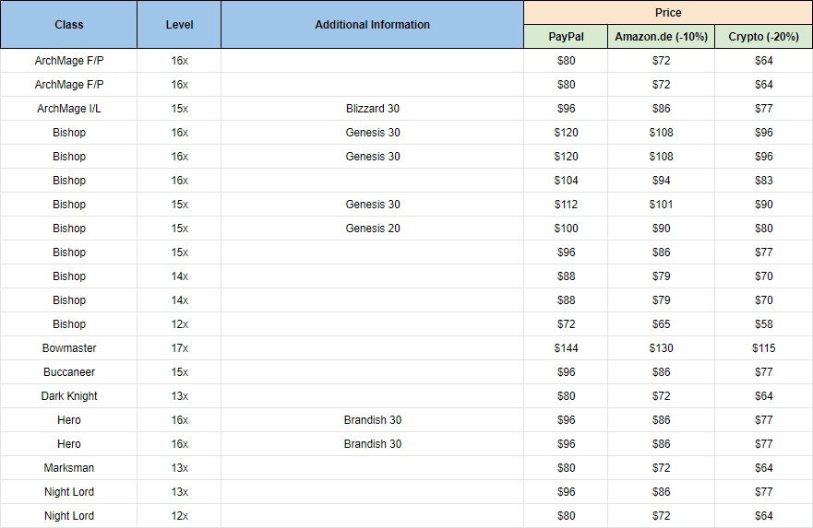Click the ArchMage I/L class cell
This screenshot has height=528, width=813.
pos(69,109)
